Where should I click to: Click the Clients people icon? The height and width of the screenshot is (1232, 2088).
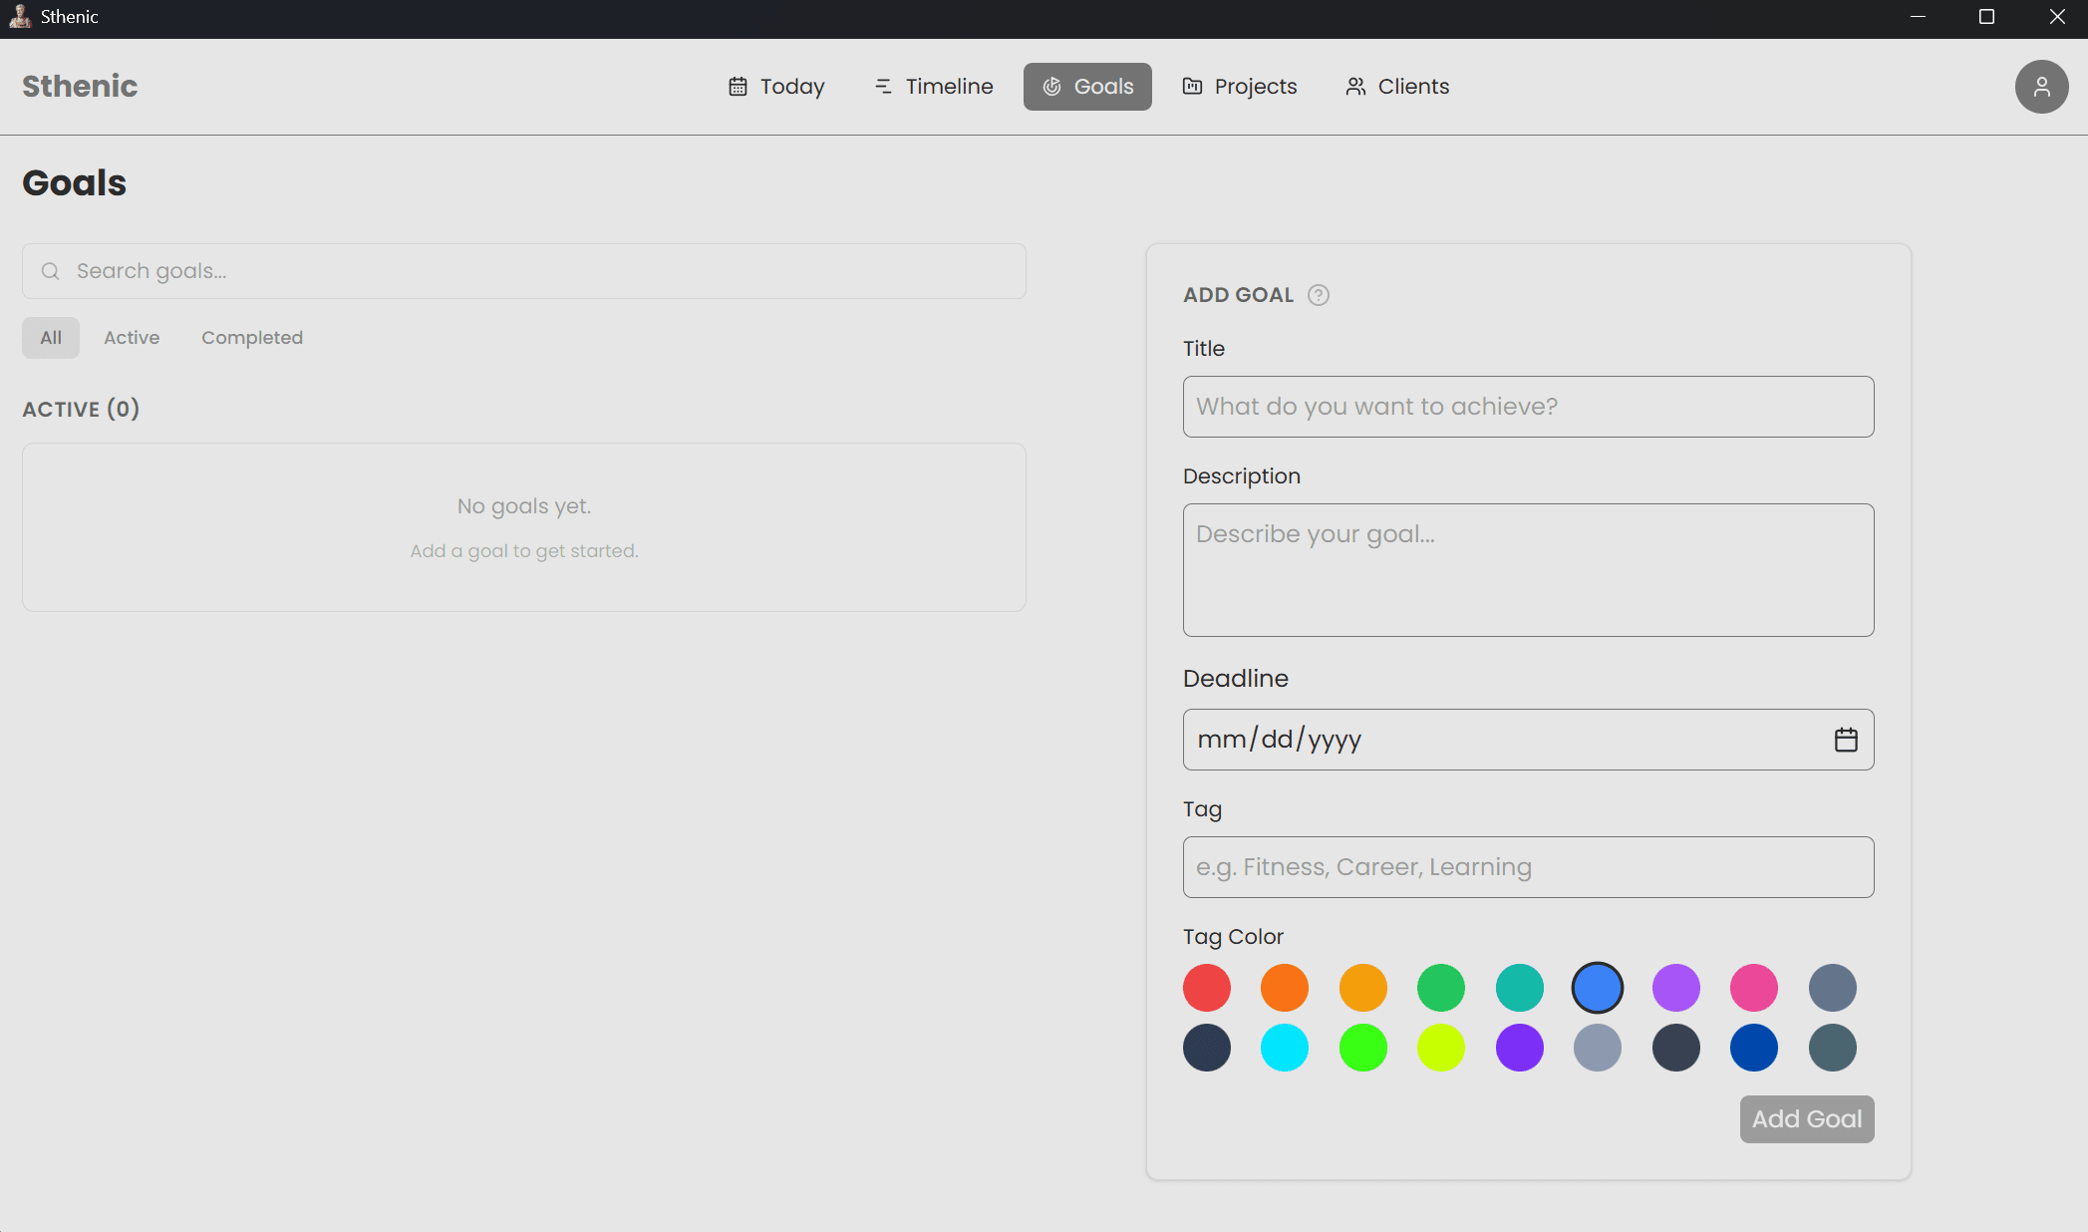[1355, 87]
